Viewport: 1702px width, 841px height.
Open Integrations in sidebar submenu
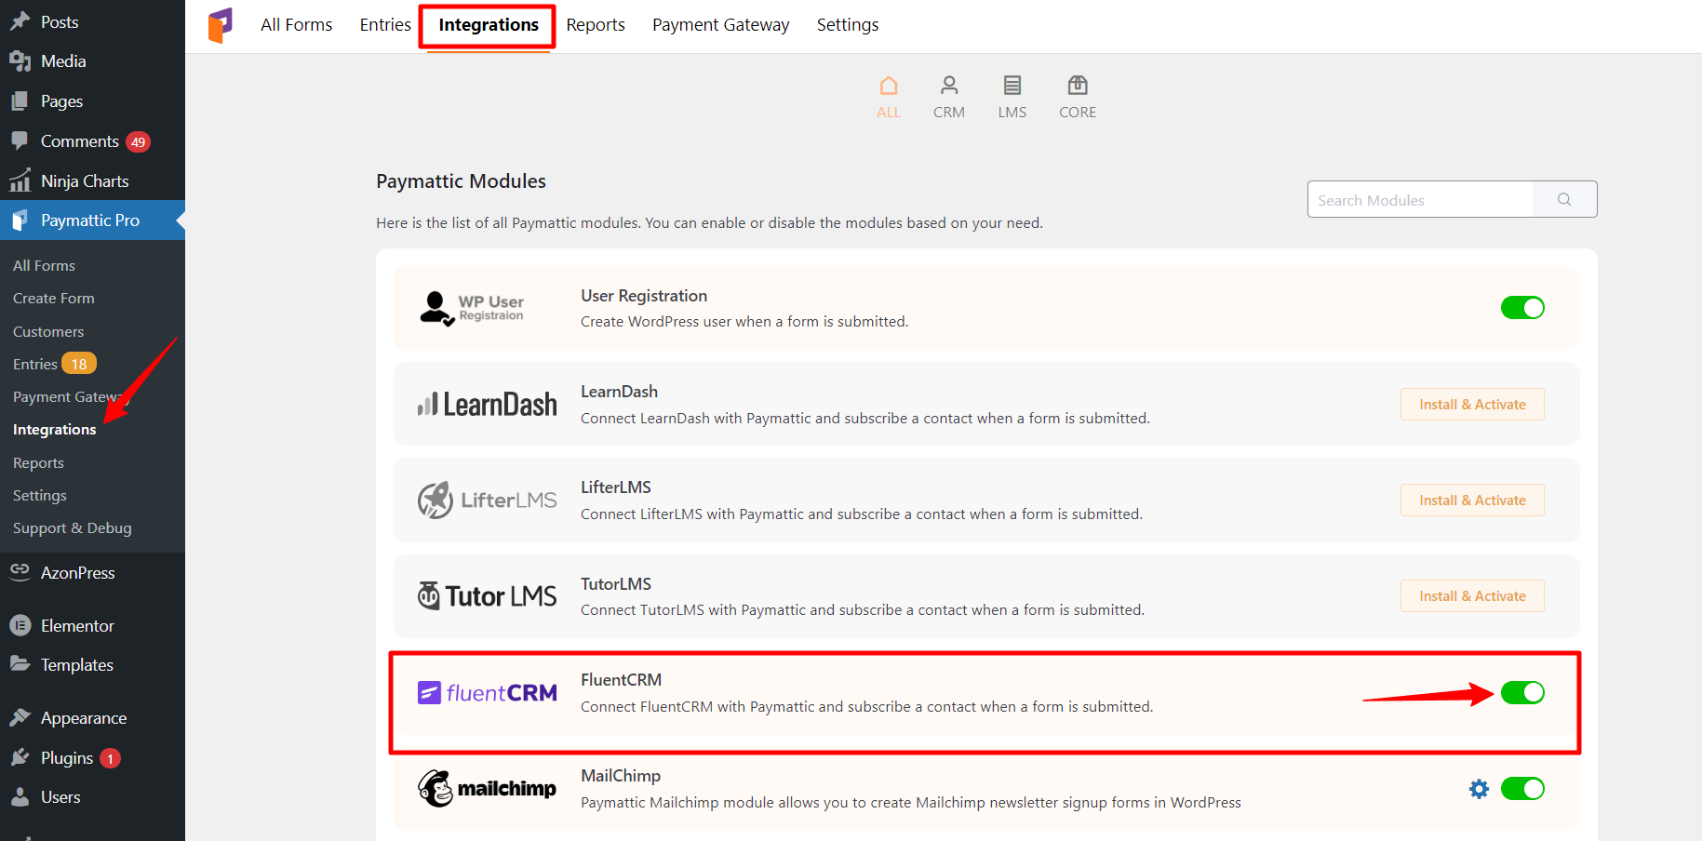click(55, 430)
